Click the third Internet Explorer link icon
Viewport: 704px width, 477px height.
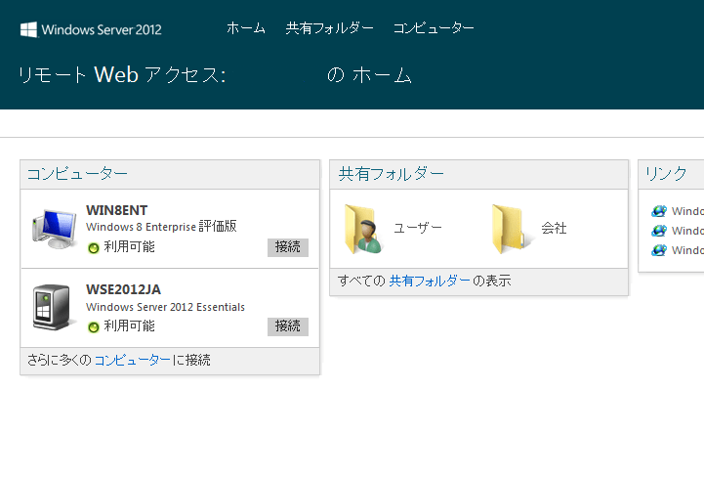click(659, 250)
